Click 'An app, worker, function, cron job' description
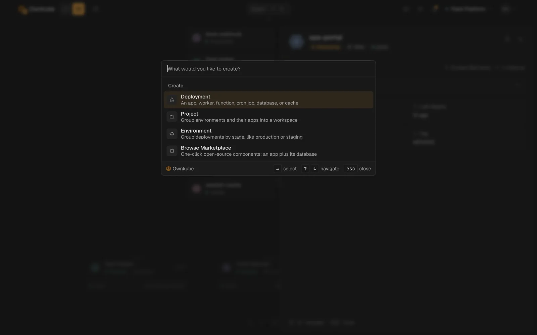 240,103
